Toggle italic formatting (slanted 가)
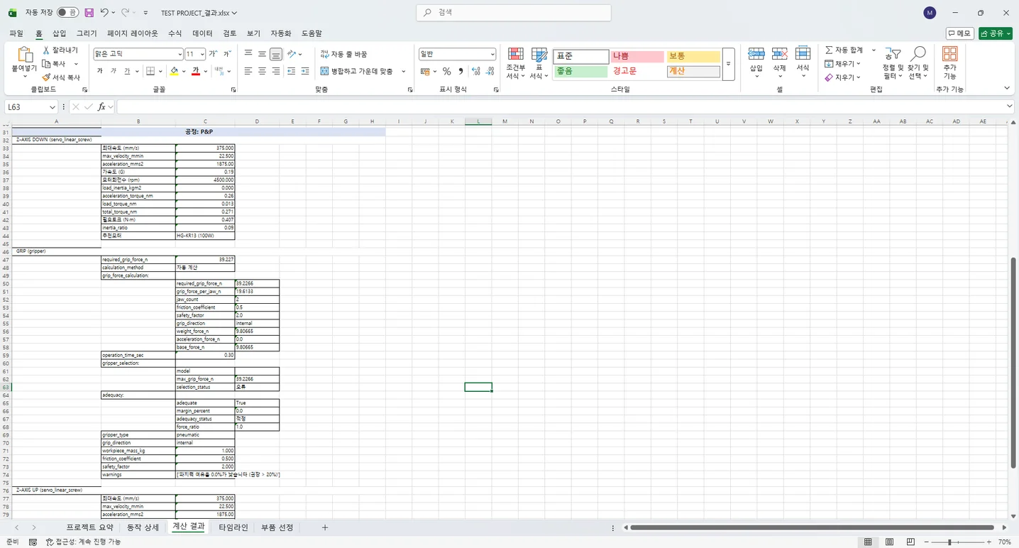This screenshot has height=548, width=1019. [x=114, y=71]
